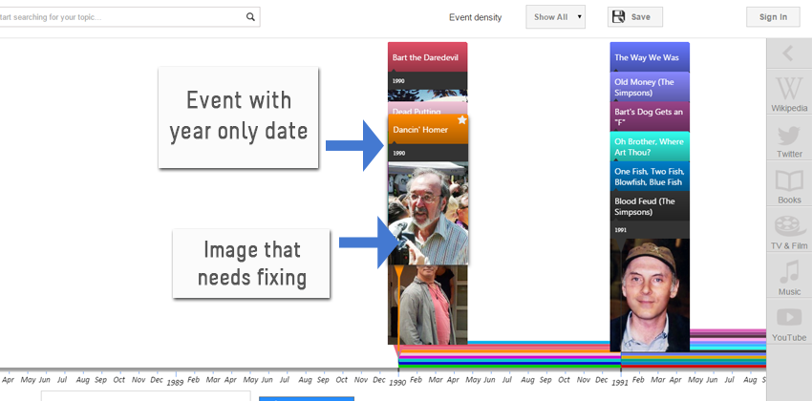Open the TV & Film sidebar source

(788, 233)
